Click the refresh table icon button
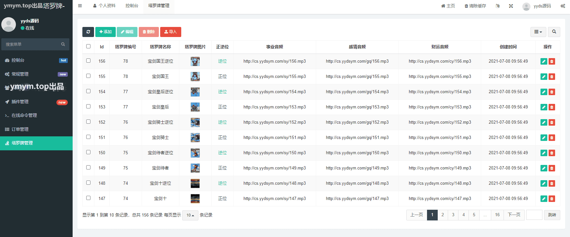Image resolution: width=570 pixels, height=237 pixels. [88, 32]
